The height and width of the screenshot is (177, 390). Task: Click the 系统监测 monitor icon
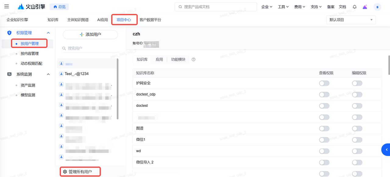pyautogui.click(x=9, y=74)
